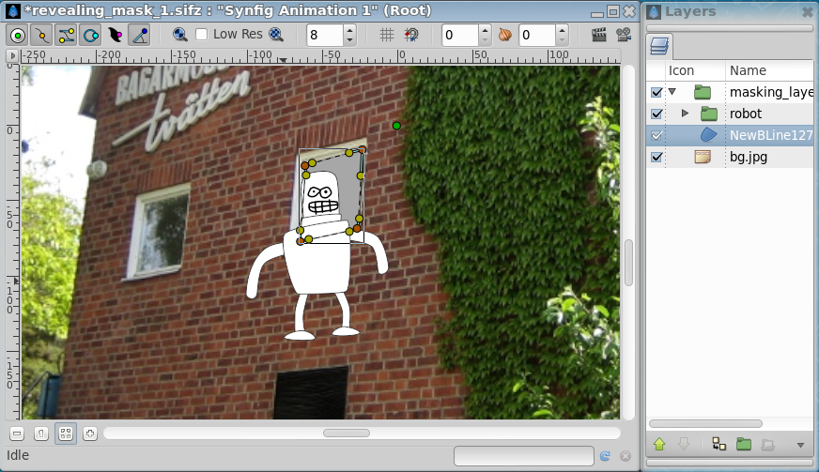The height and width of the screenshot is (472, 819).
Task: Increase low-res pixel size magnifier icon
Action: pyautogui.click(x=276, y=35)
